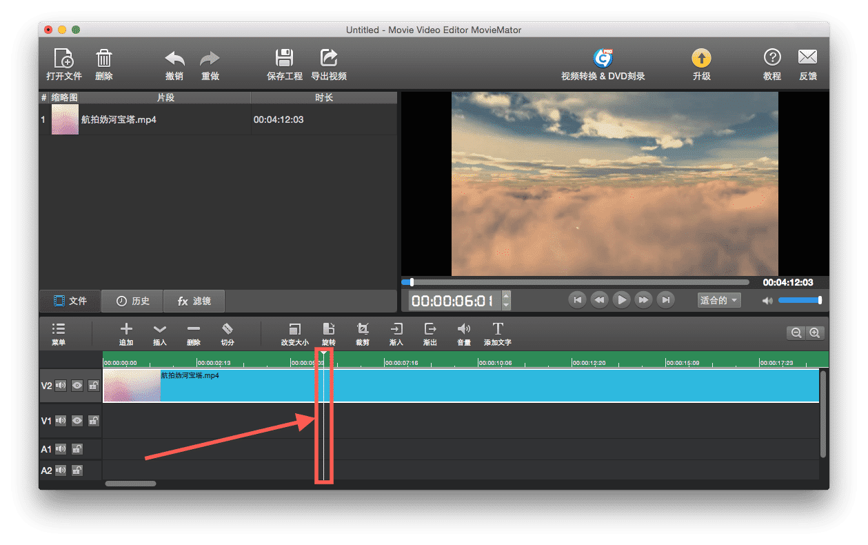Click the video preview image
Viewport: 868px width, 545px height.
tap(615, 184)
